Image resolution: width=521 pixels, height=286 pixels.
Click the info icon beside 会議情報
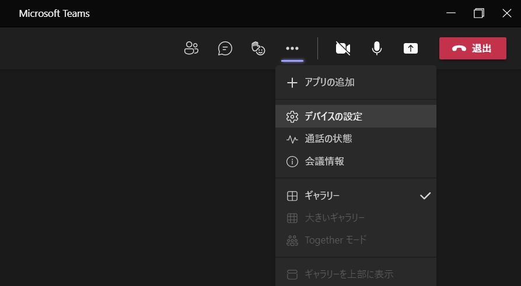[x=292, y=161]
